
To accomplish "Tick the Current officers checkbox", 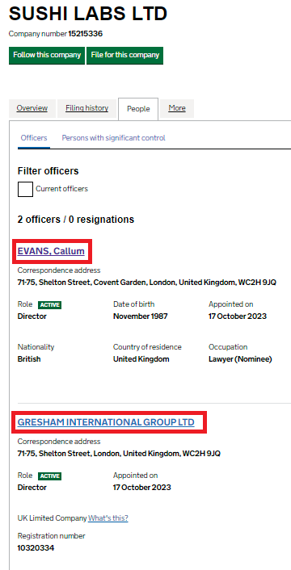I will coord(26,189).
